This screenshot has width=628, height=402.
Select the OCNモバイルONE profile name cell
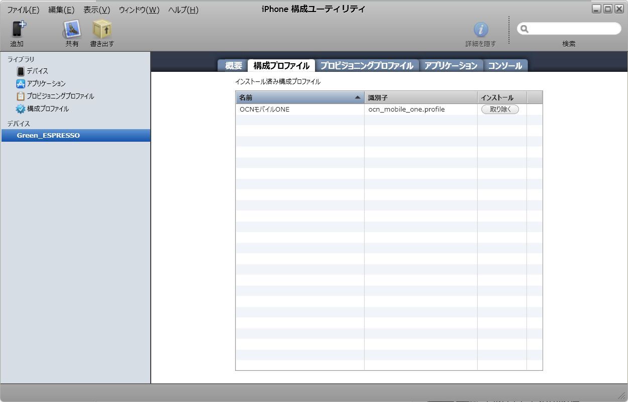(x=300, y=109)
